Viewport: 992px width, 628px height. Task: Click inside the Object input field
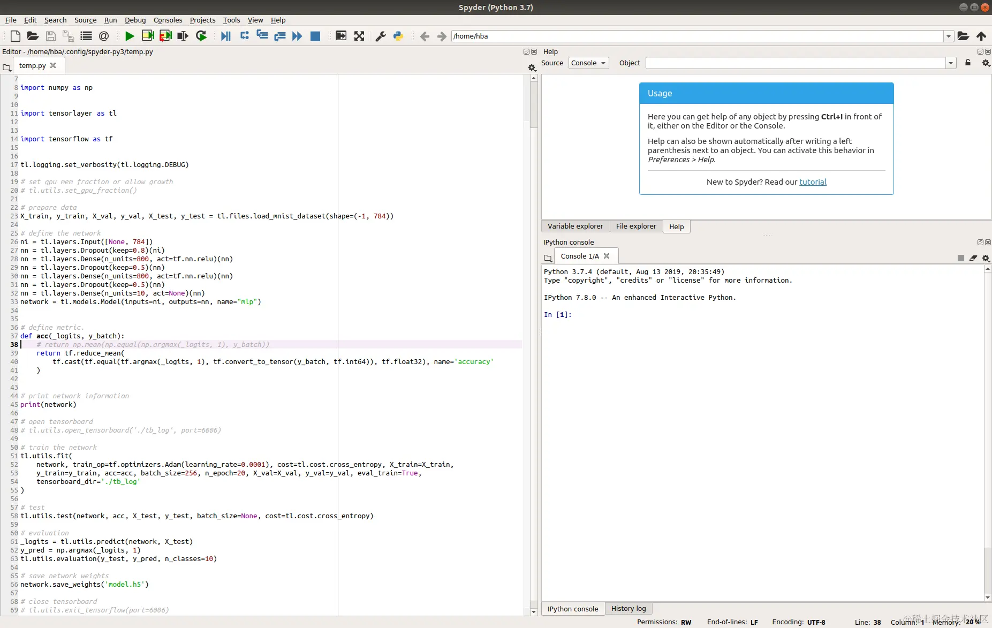796,63
